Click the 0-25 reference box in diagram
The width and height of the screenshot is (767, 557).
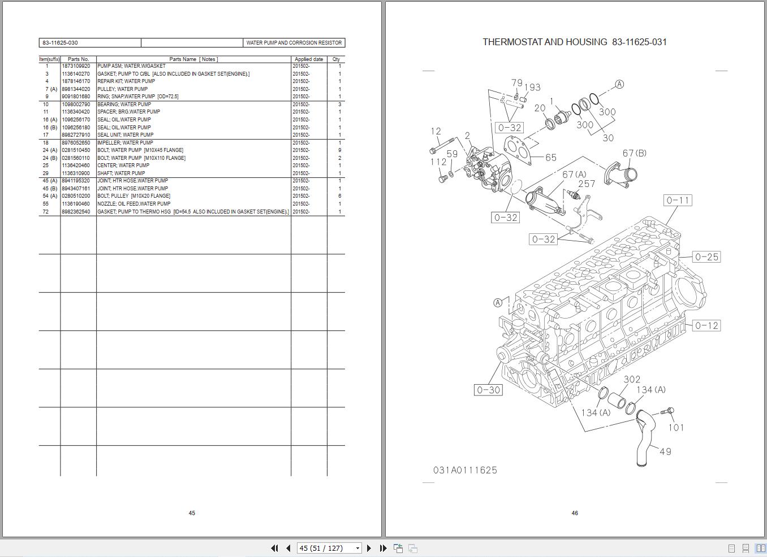pyautogui.click(x=706, y=257)
